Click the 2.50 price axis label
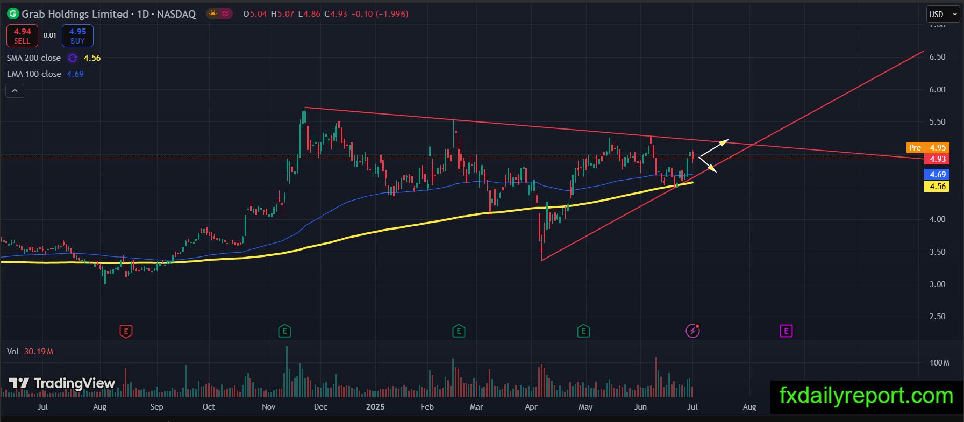964x422 pixels. 937,317
